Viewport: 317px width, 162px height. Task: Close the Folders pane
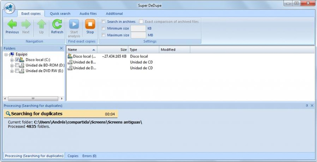tap(61, 48)
